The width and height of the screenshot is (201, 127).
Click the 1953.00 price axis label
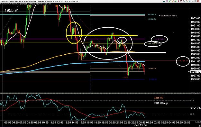195,18
